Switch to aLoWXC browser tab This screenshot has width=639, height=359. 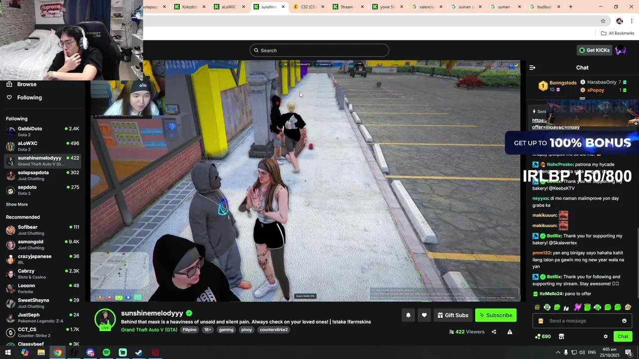coord(229,7)
